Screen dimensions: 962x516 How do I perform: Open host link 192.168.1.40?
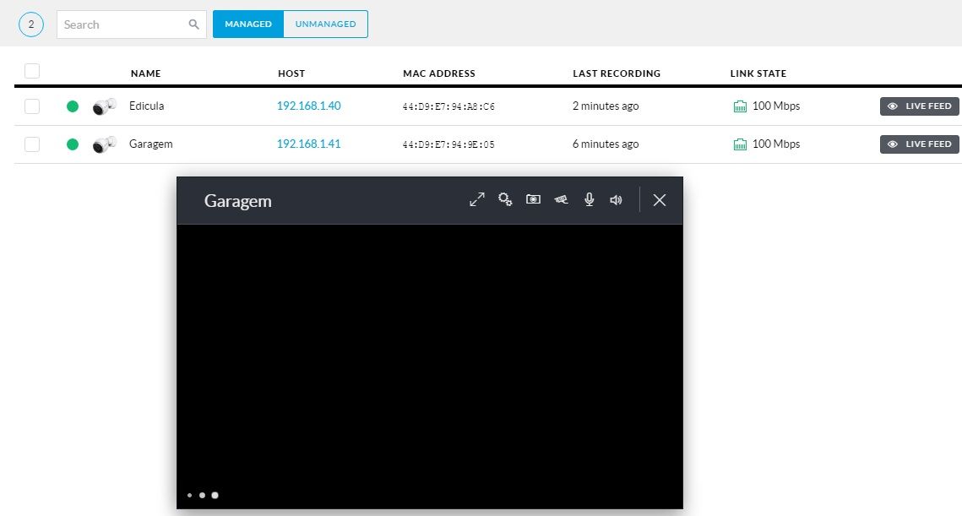coord(308,106)
